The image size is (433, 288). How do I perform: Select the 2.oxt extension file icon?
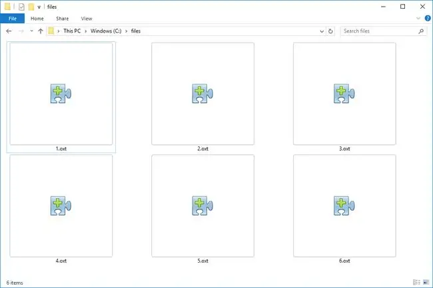coord(203,93)
